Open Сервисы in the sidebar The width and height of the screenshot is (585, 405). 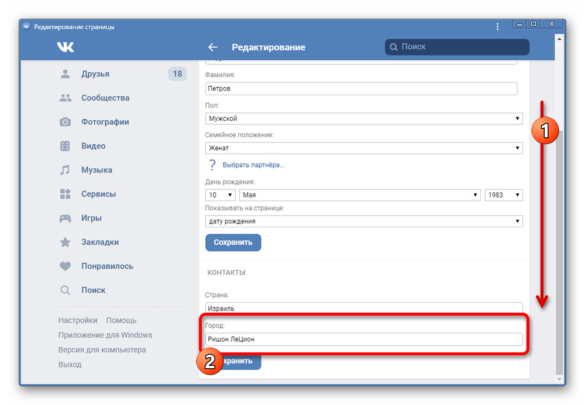[98, 194]
